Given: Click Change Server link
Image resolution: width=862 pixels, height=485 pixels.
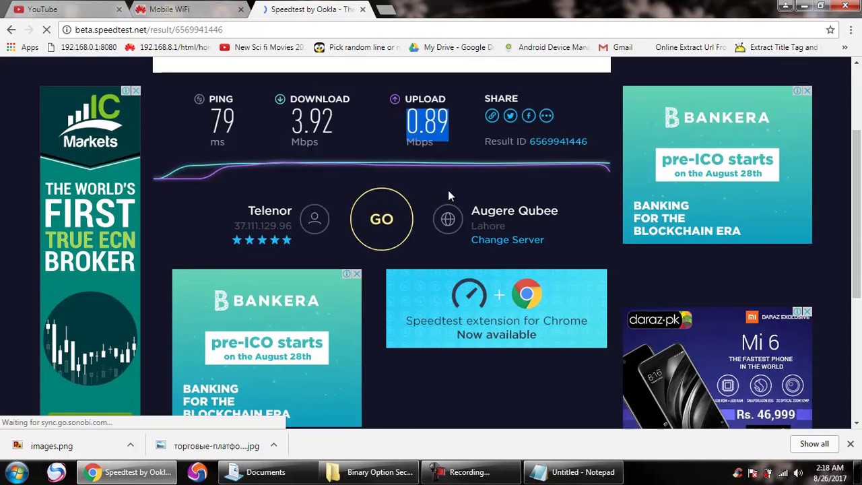Looking at the screenshot, I should pos(507,240).
